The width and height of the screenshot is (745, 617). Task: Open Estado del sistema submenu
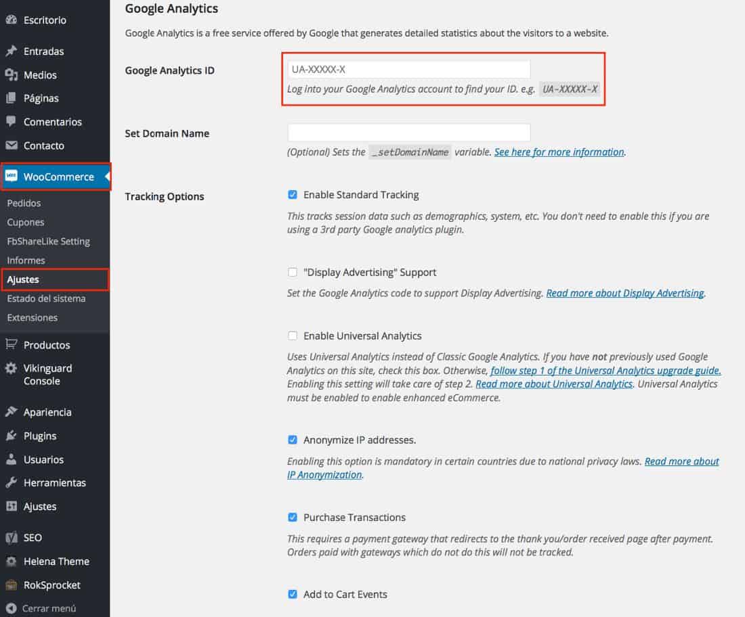[x=46, y=298]
